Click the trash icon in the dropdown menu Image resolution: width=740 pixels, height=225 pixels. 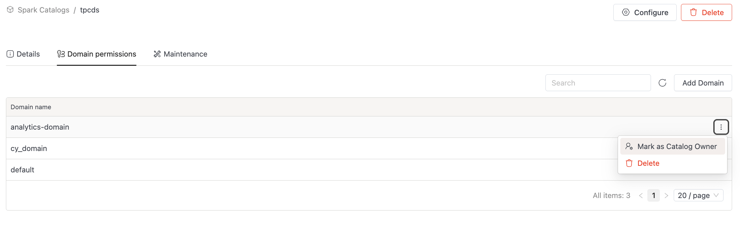629,163
